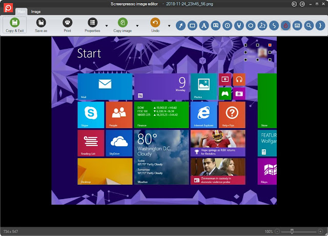The height and width of the screenshot is (236, 328).
Task: Click the zoom out minus button
Action: (x=277, y=231)
